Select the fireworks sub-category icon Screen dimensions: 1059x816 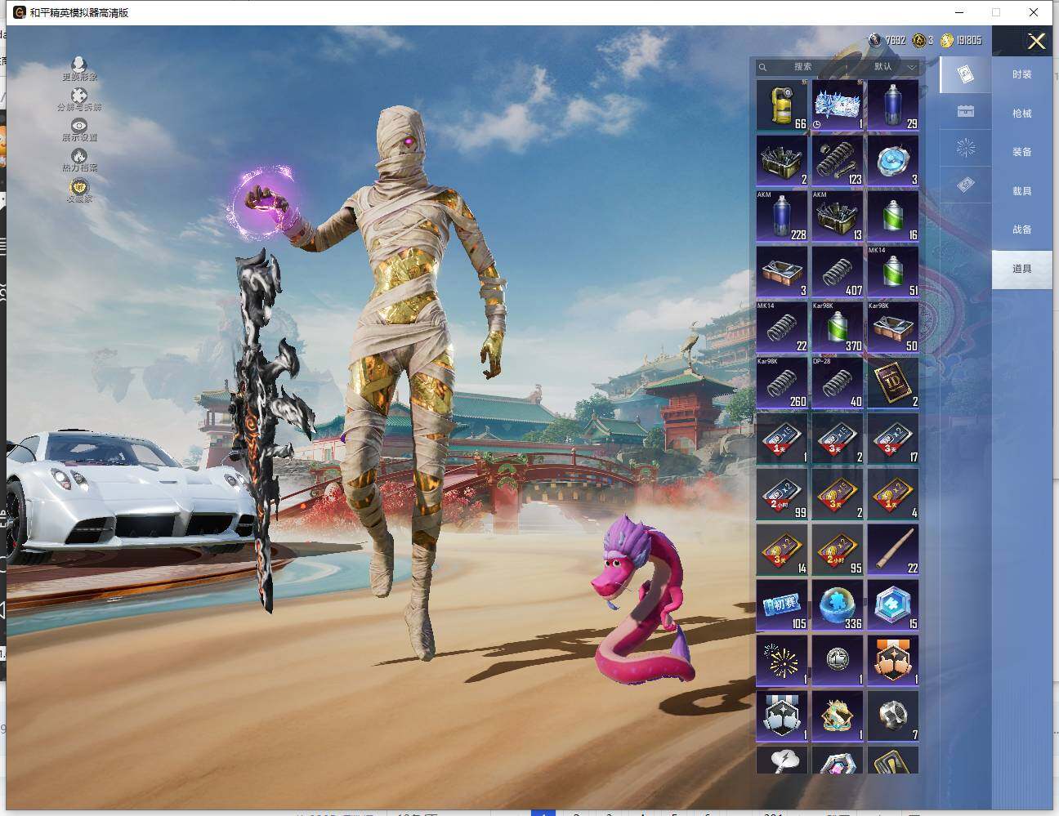(x=965, y=148)
